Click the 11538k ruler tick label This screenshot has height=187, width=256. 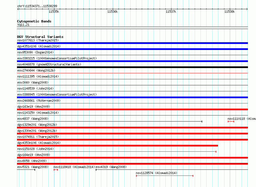[230, 11]
